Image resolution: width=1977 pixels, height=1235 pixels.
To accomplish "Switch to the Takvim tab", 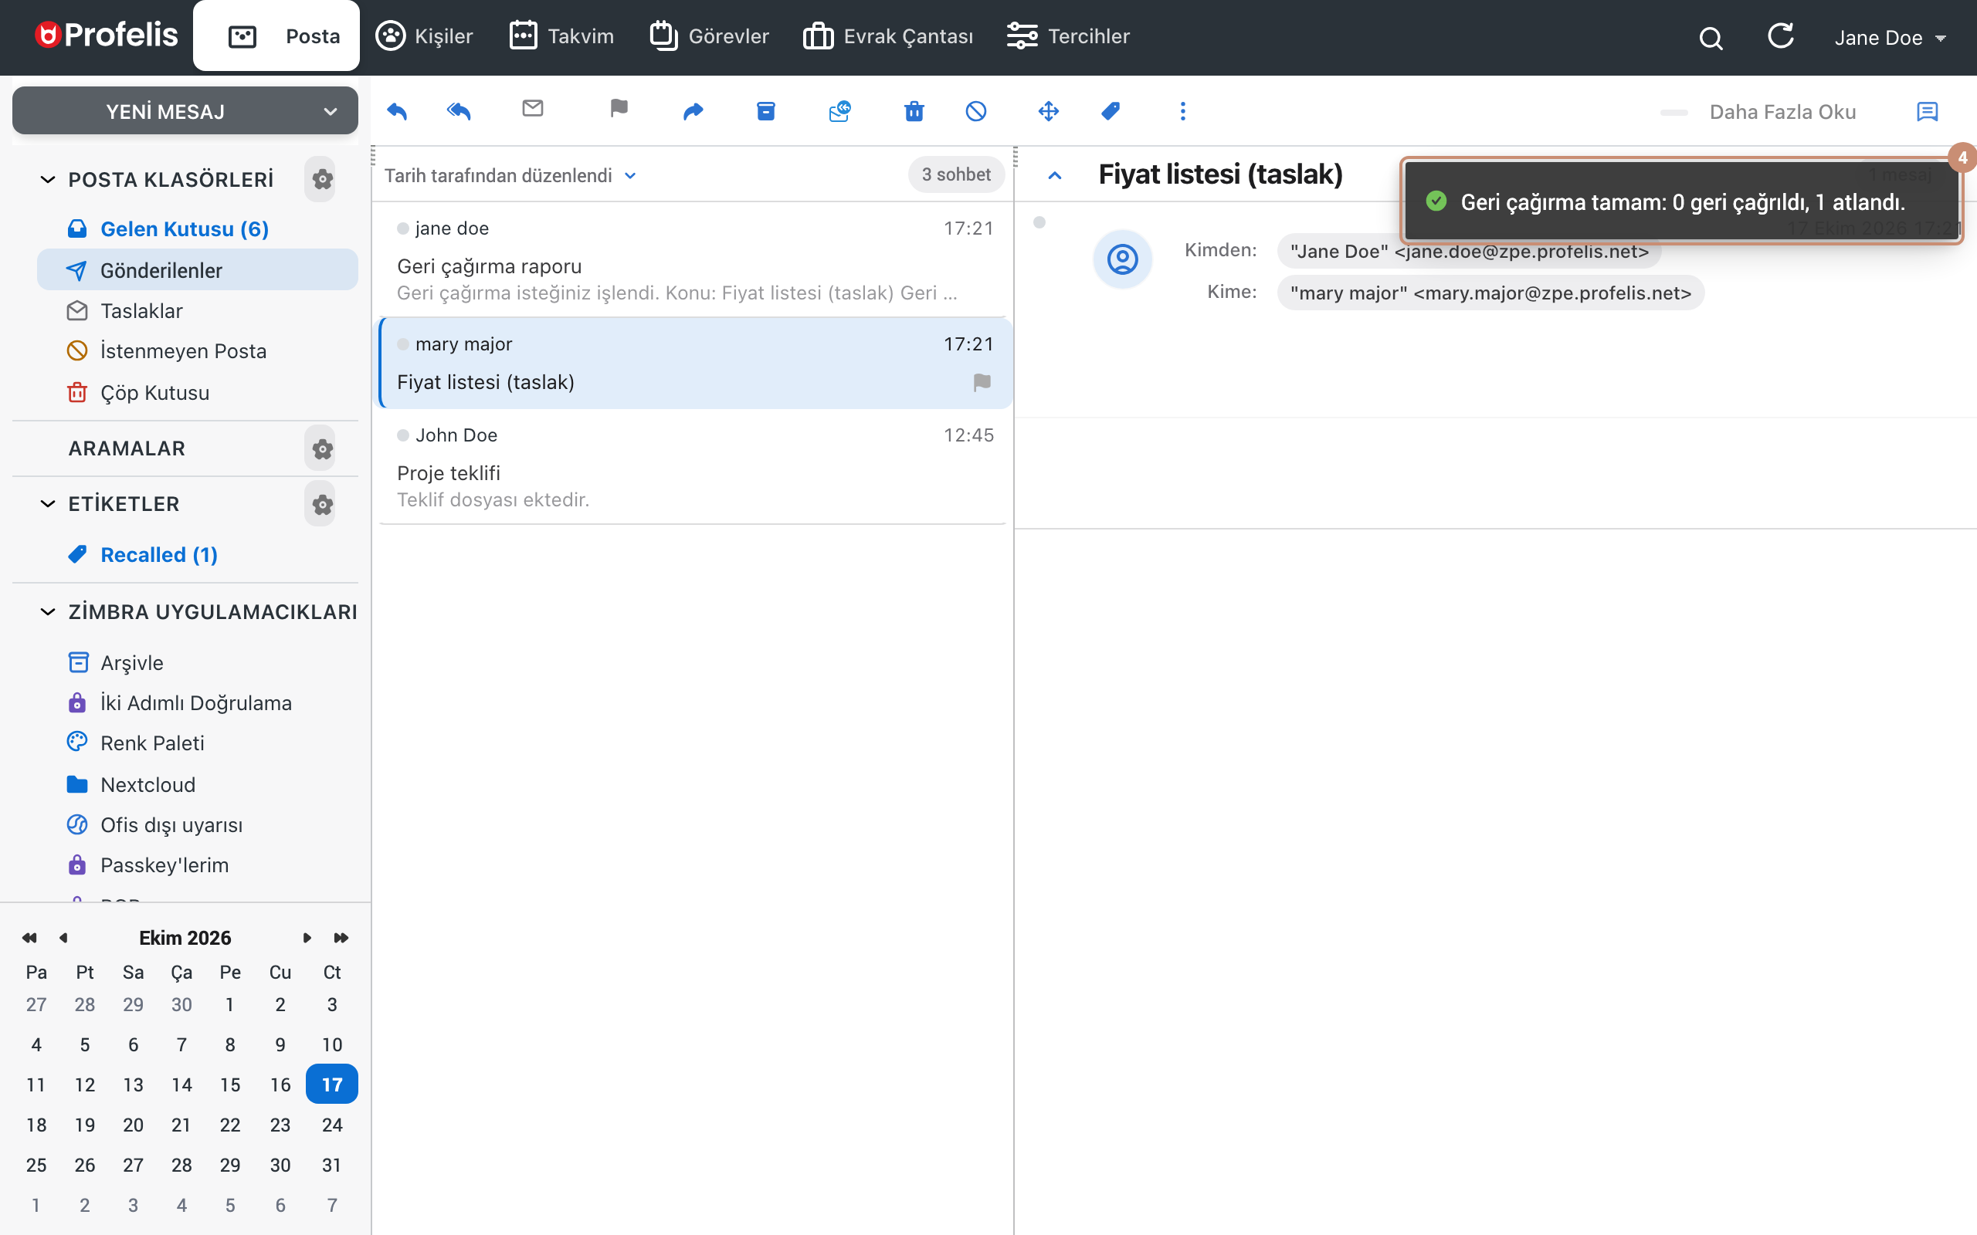I will point(561,36).
